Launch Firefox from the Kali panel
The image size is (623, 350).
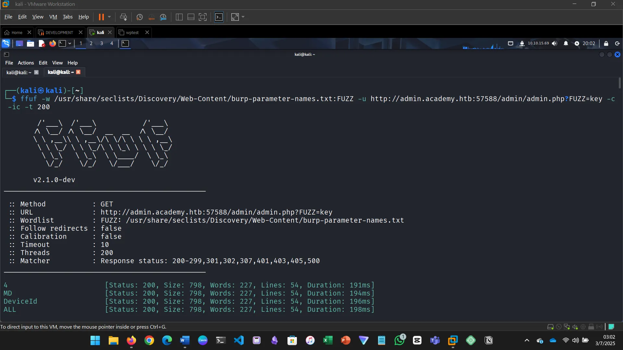tap(52, 43)
